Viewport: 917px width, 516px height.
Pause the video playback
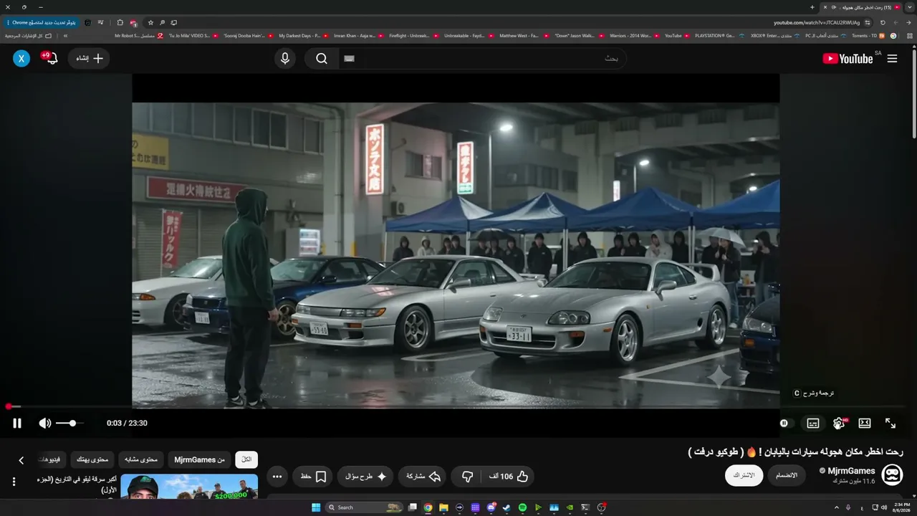click(x=17, y=424)
